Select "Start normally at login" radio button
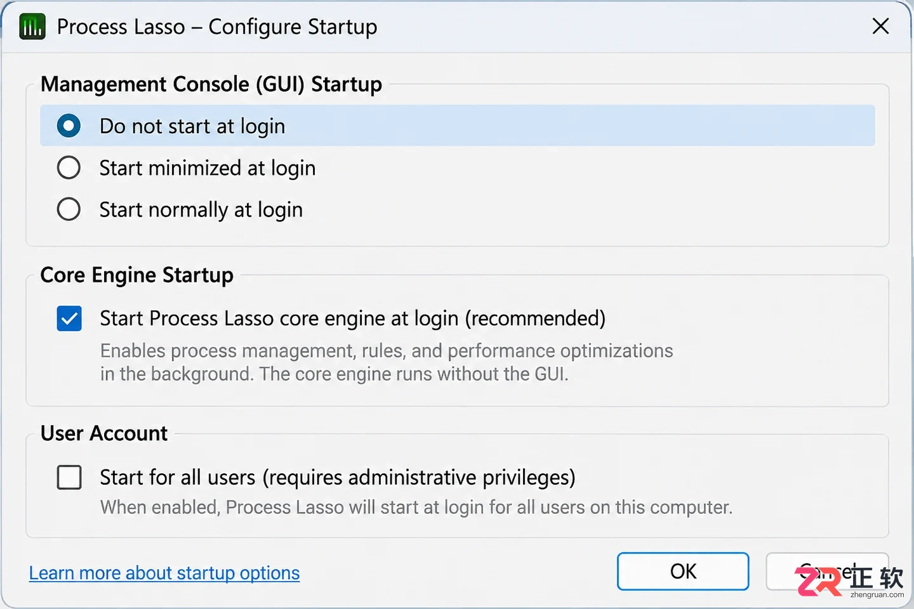The height and width of the screenshot is (609, 914). coord(69,209)
